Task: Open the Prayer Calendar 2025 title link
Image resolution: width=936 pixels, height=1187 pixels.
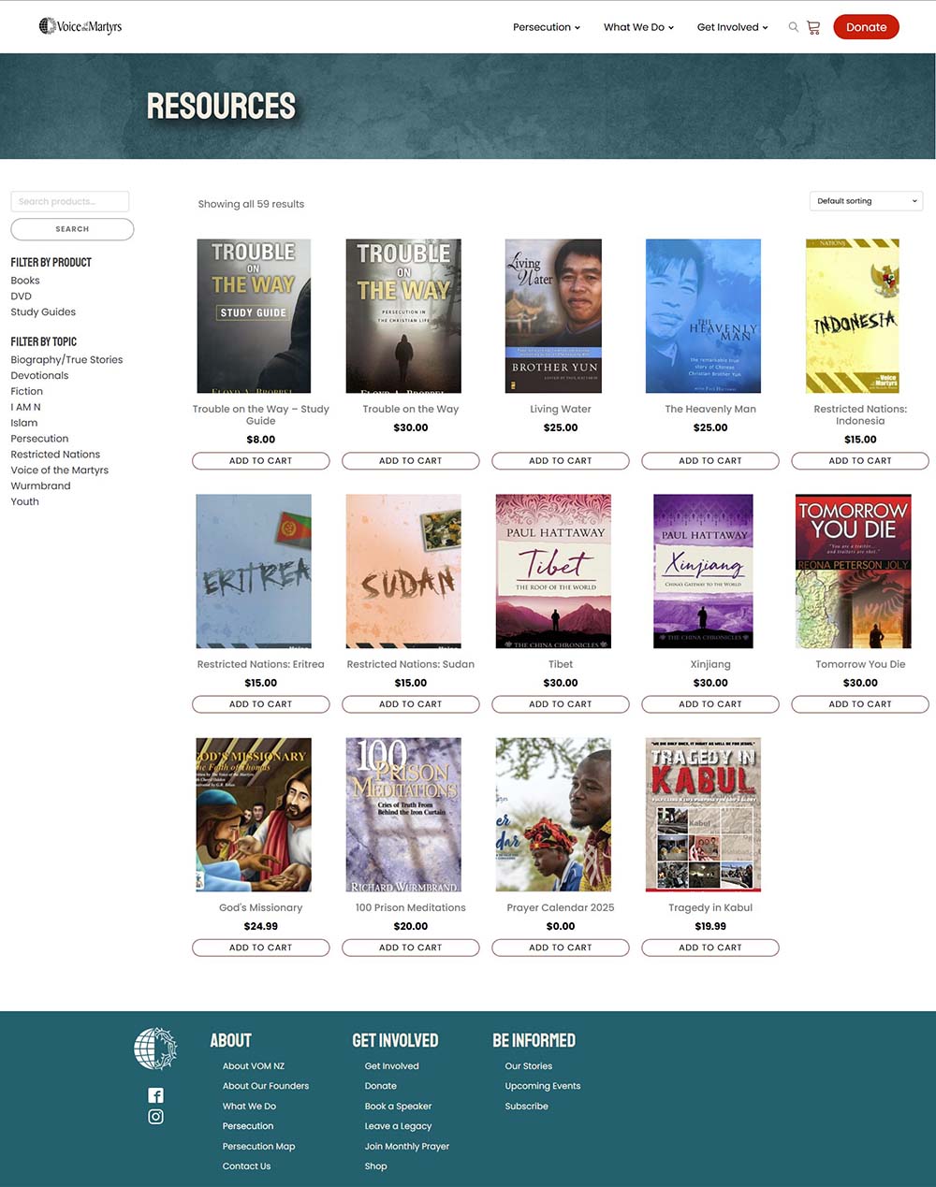Action: tap(561, 908)
